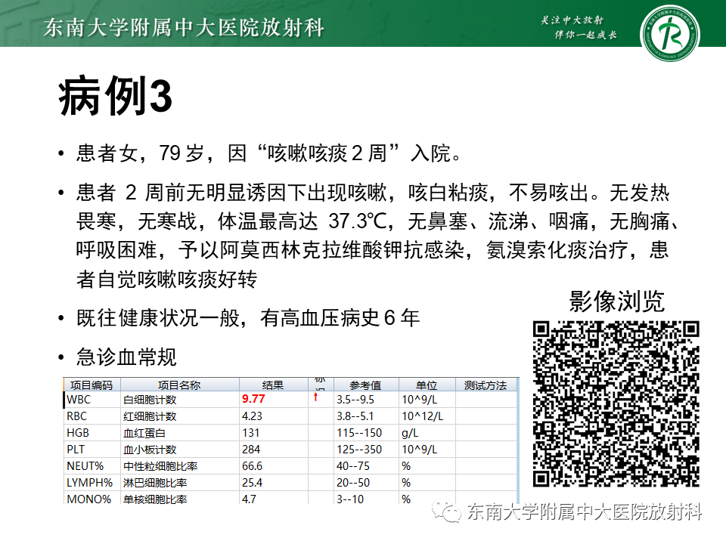Click the 影像浏览 label above the QR code
The image size is (726, 544).
point(616,301)
